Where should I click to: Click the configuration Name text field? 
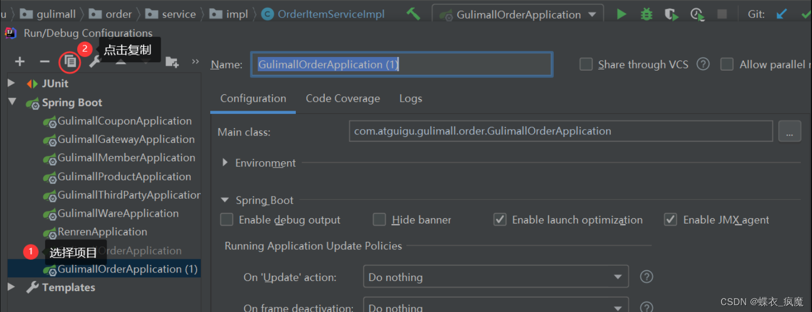pos(402,65)
